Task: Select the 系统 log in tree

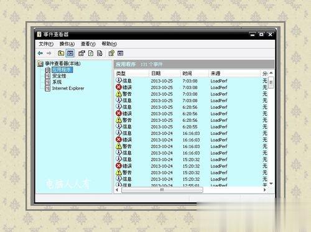Action: pyautogui.click(x=57, y=82)
